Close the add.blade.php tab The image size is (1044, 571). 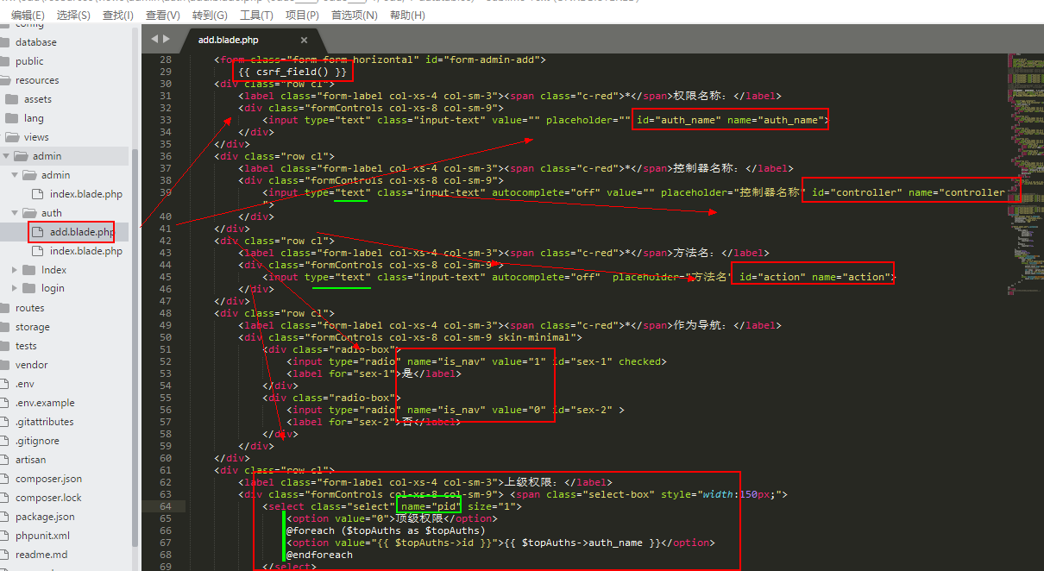pyautogui.click(x=304, y=41)
